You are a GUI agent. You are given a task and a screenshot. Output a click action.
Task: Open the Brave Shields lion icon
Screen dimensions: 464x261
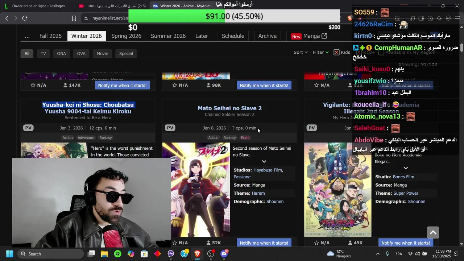click(350, 18)
